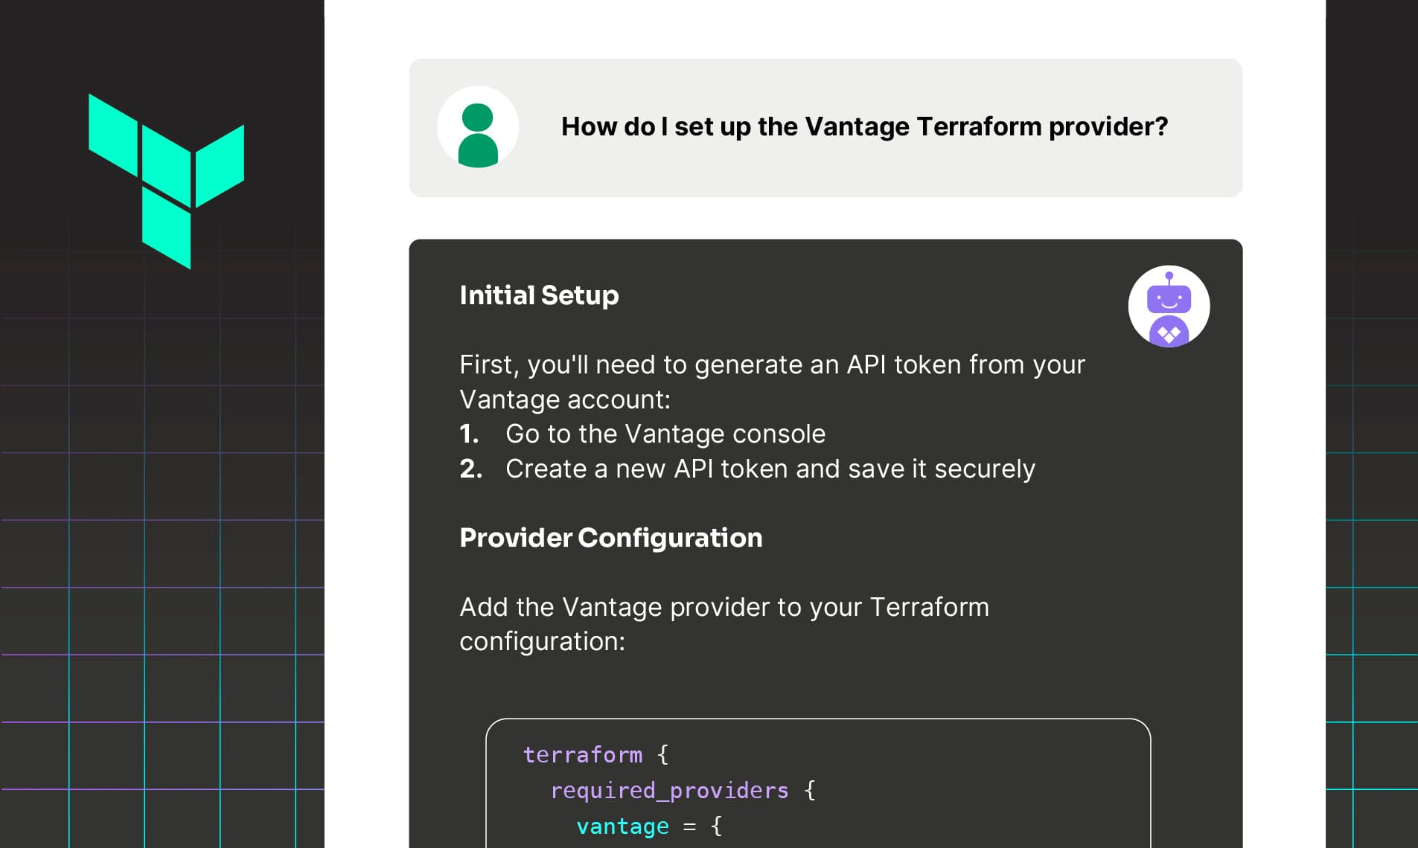Click the green user avatar icon
Screen dimensions: 1418x848
pyautogui.click(x=478, y=127)
